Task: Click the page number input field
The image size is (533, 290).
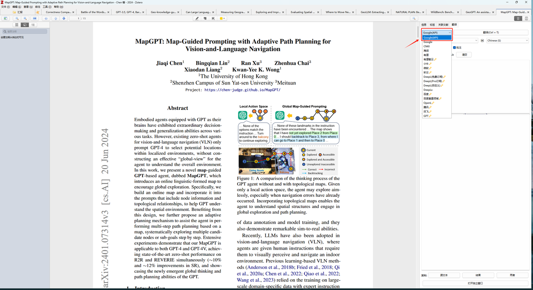Action: [75, 18]
